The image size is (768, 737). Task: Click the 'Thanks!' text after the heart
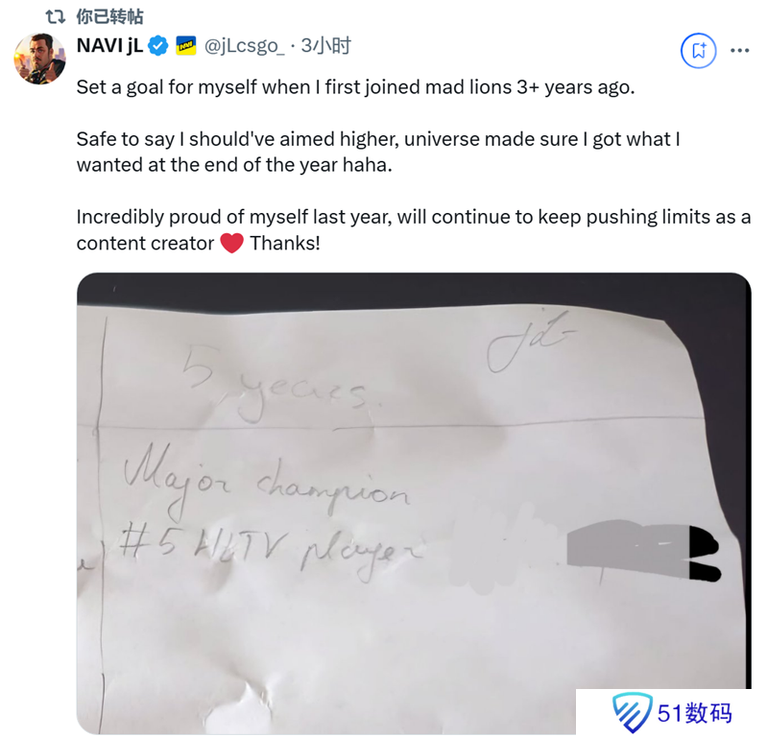[x=285, y=244]
